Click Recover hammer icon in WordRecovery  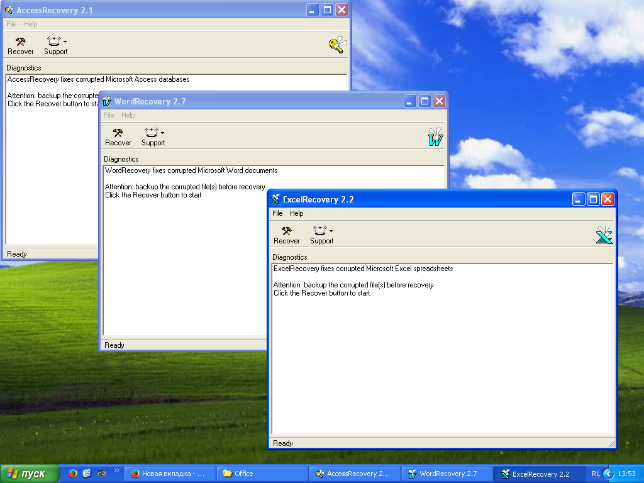[118, 133]
